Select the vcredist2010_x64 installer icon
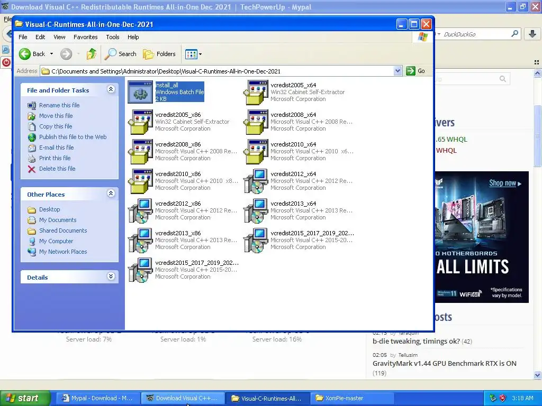Screen dimensions: 542x406 point(256,151)
